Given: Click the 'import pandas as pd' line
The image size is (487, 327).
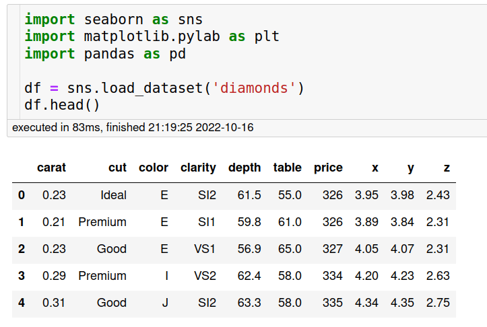Looking at the screenshot, I should click(x=105, y=54).
